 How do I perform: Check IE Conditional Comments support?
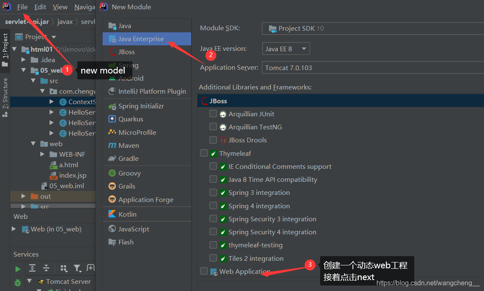213,166
